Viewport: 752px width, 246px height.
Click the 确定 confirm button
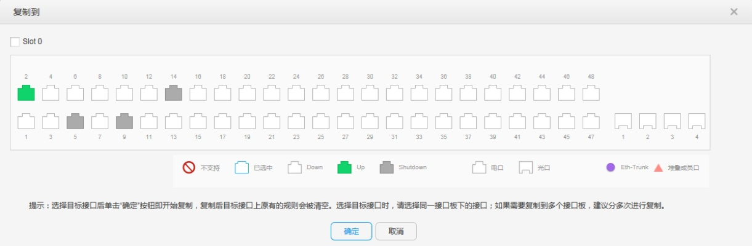351,231
